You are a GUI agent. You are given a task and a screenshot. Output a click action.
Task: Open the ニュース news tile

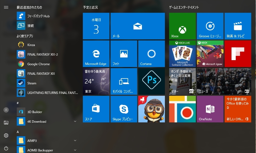pos(224,81)
